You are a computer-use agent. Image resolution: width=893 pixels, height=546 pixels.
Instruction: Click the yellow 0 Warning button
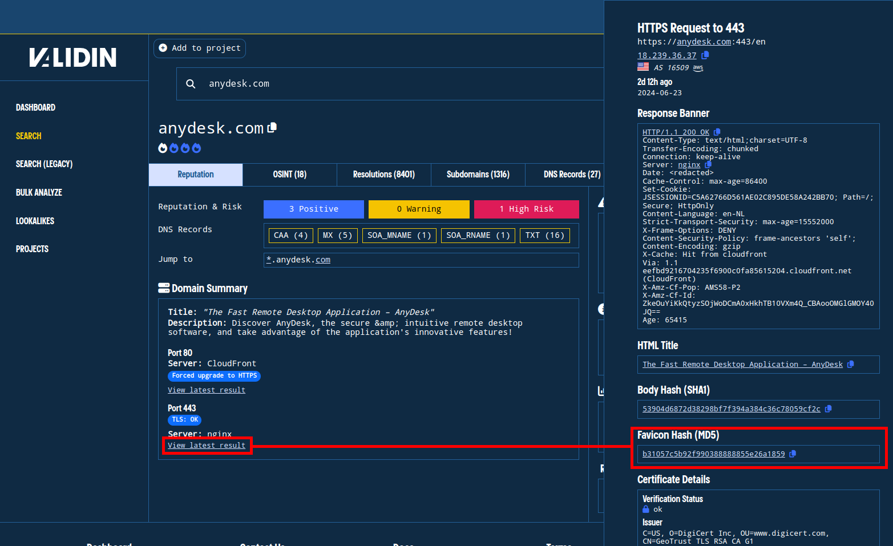coord(419,209)
